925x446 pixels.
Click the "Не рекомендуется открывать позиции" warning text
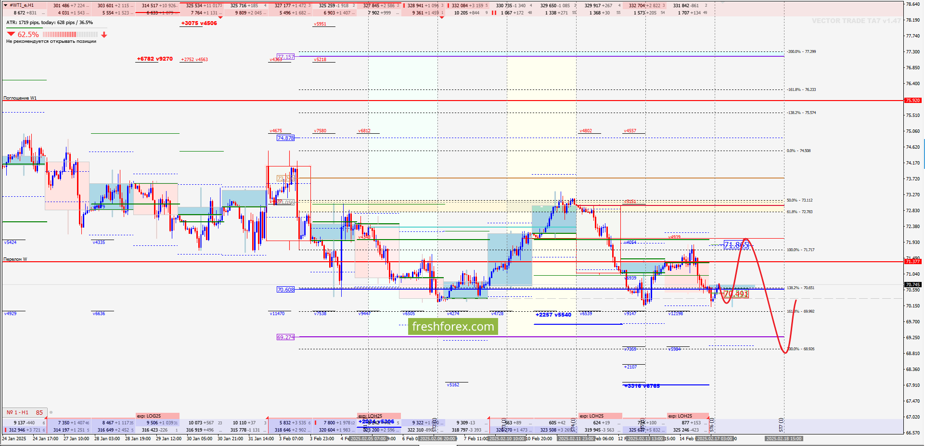click(51, 41)
